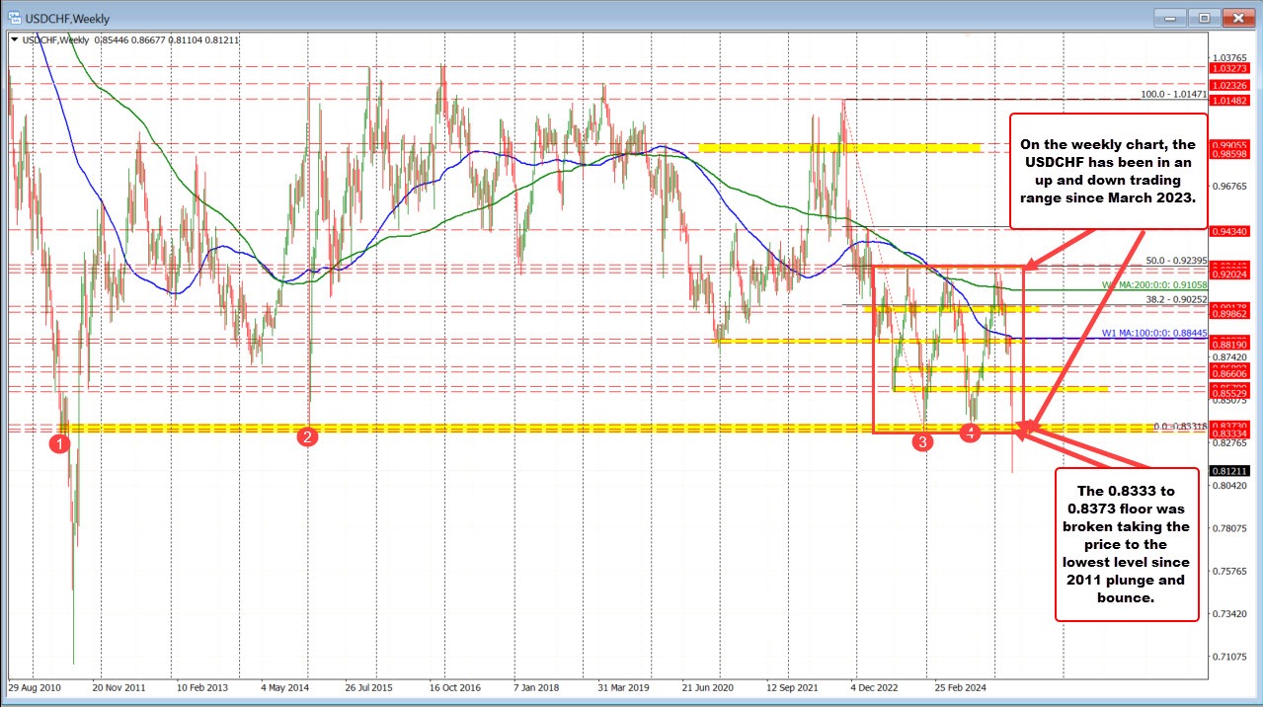Click the red circle marker numbered 2

tap(307, 437)
